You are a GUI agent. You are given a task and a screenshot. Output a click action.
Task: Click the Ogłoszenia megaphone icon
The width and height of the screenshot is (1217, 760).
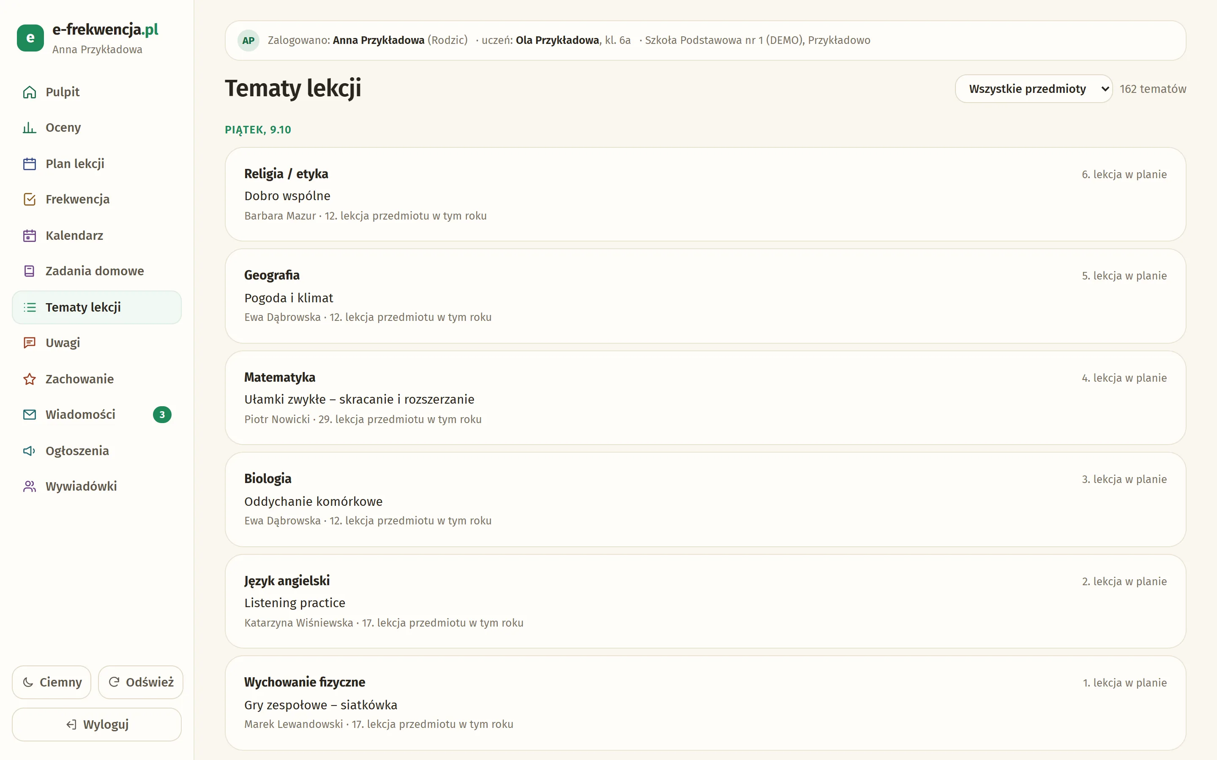(29, 451)
